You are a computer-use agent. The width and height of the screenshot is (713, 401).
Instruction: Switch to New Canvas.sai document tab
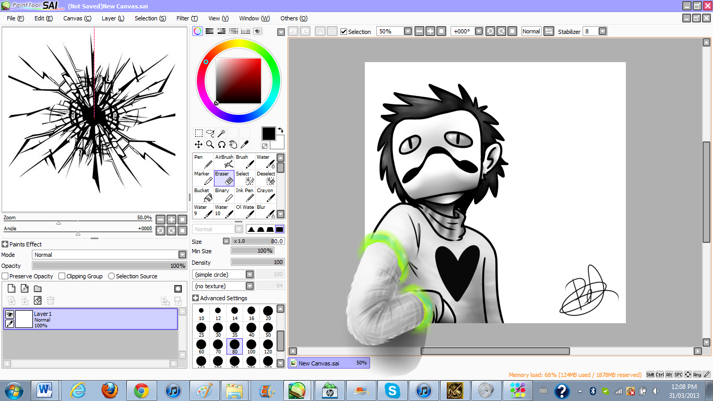[329, 363]
